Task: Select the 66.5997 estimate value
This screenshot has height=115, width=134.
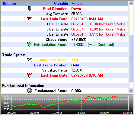Action: [77, 29]
